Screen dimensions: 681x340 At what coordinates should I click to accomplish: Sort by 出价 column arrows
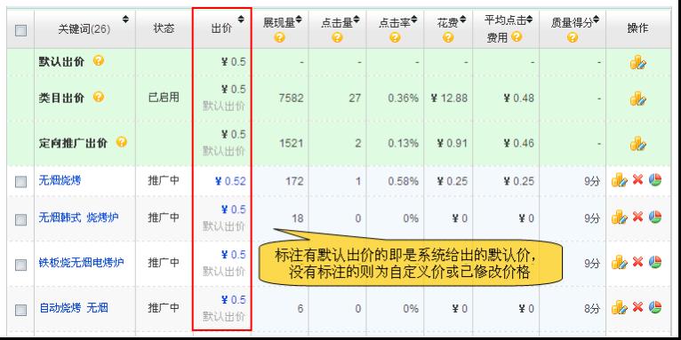241,19
